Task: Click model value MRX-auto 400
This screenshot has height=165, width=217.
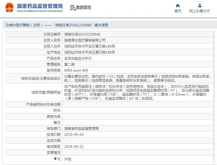Action: [76, 70]
